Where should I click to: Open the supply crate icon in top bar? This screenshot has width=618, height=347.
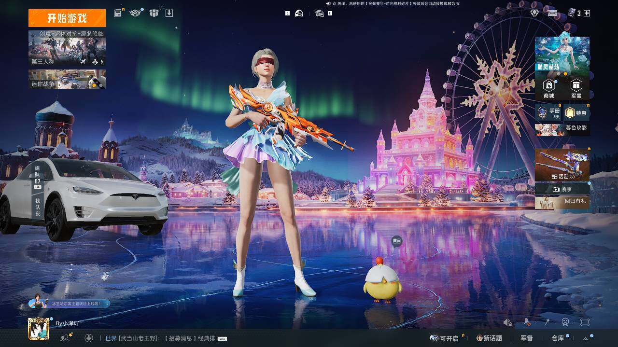[154, 13]
